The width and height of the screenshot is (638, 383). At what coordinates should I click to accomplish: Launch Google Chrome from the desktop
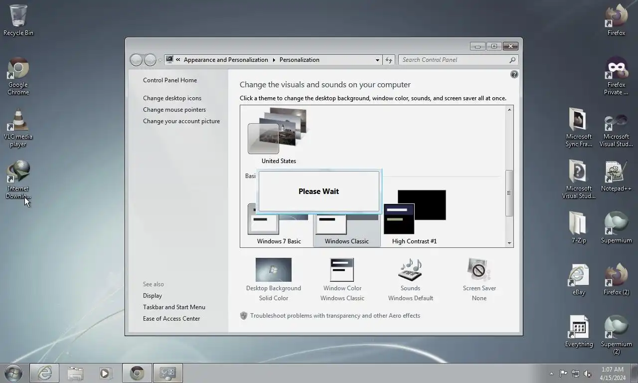click(18, 76)
